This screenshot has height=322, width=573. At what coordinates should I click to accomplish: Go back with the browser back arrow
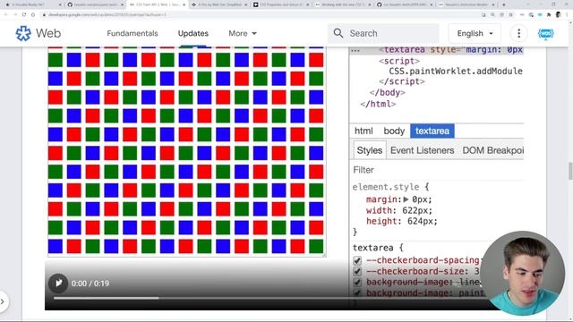[x=6, y=14]
